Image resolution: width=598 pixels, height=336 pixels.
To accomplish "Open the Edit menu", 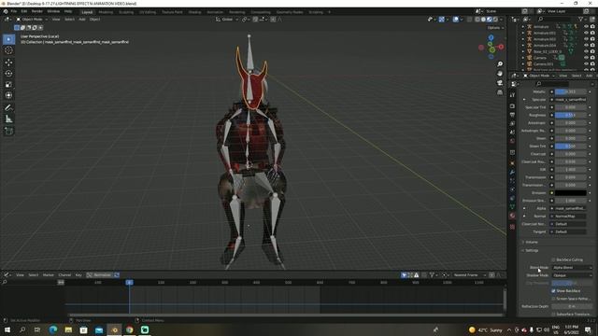I will point(24,11).
